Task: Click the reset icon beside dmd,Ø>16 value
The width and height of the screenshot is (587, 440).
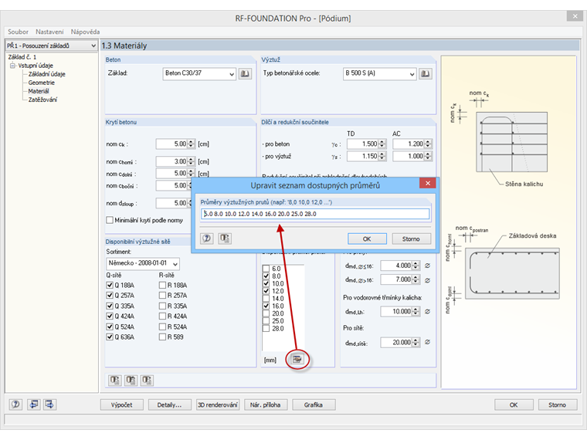Action: (427, 280)
